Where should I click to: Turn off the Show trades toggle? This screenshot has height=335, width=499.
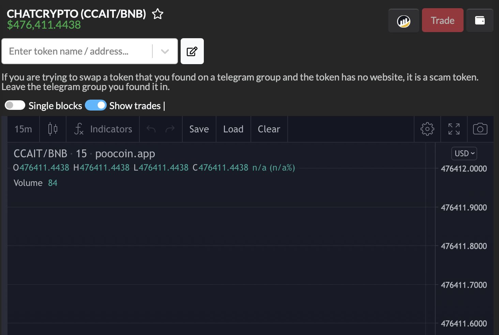[96, 105]
